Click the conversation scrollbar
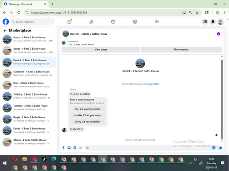This screenshot has width=229, height=171. (x=222, y=99)
